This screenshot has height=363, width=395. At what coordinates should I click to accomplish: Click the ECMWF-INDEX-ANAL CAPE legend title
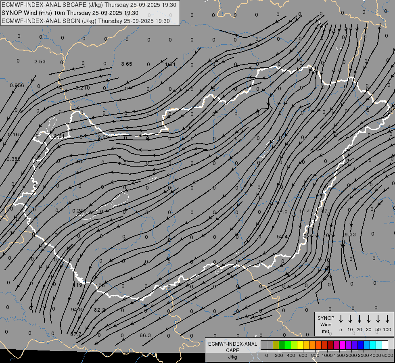(232, 347)
